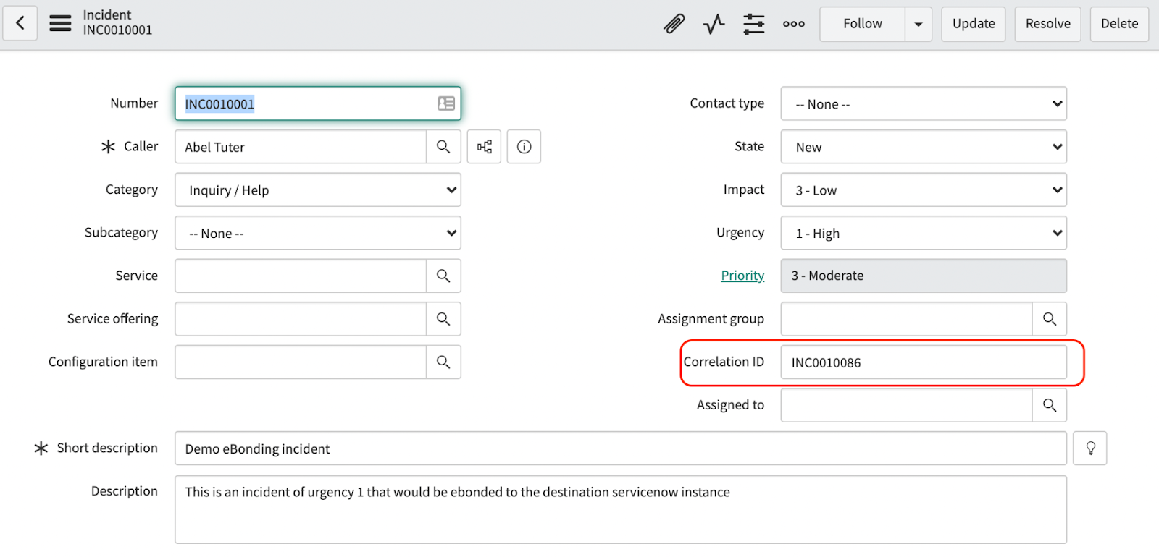
Task: Open the Assigned to lookup magnifier
Action: coord(1050,405)
